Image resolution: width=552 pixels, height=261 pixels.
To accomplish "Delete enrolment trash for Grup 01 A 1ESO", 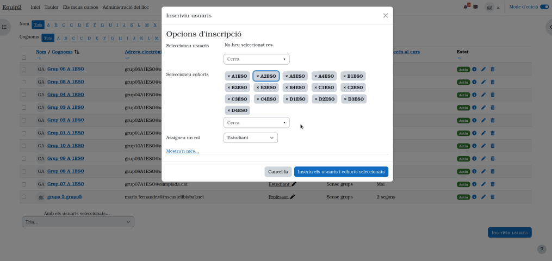I will pos(493,133).
